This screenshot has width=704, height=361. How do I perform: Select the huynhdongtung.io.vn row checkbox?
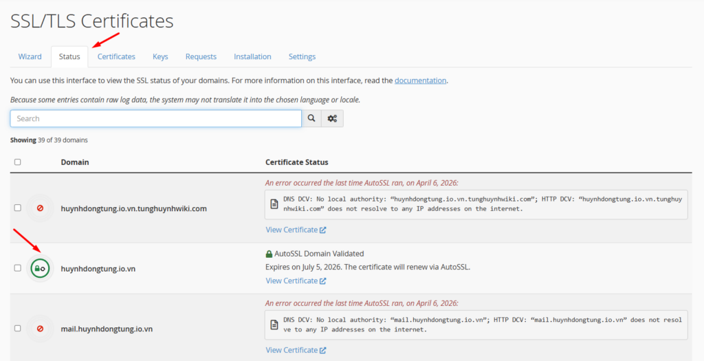[18, 268]
